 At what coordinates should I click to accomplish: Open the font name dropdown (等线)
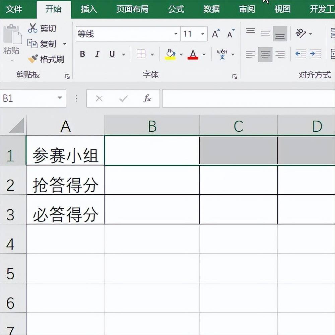point(176,33)
